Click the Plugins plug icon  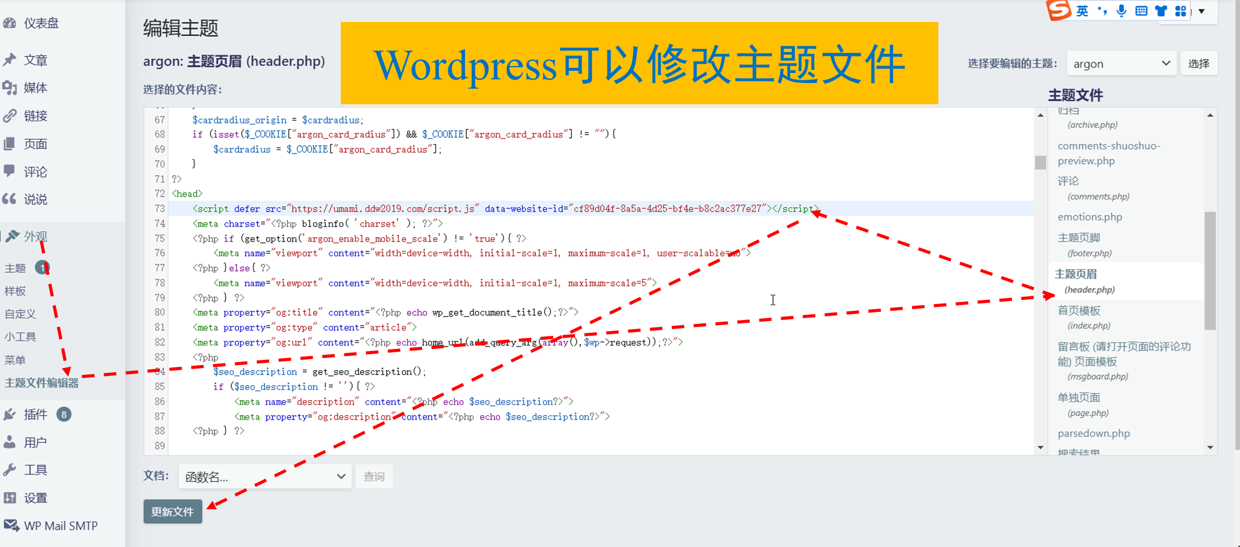point(9,415)
